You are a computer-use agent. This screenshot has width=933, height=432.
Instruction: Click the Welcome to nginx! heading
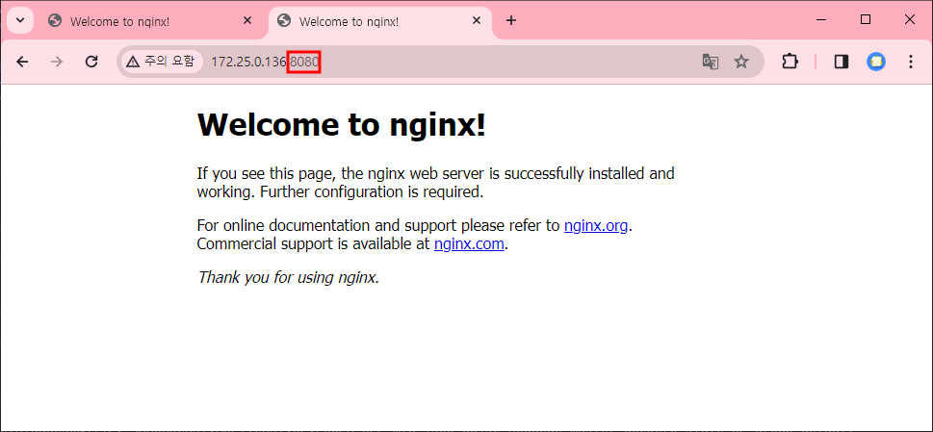(x=342, y=125)
